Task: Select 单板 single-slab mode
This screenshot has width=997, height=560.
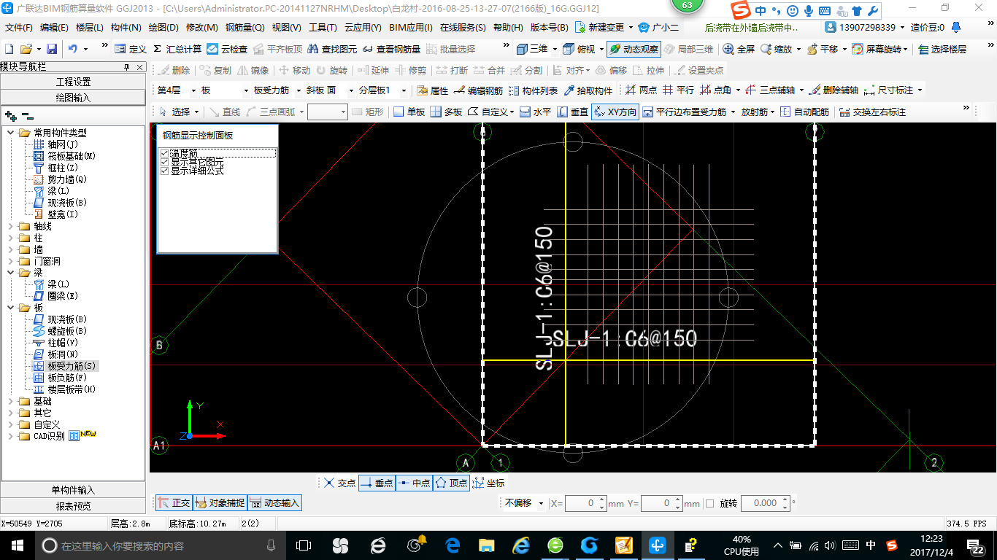Action: (409, 112)
